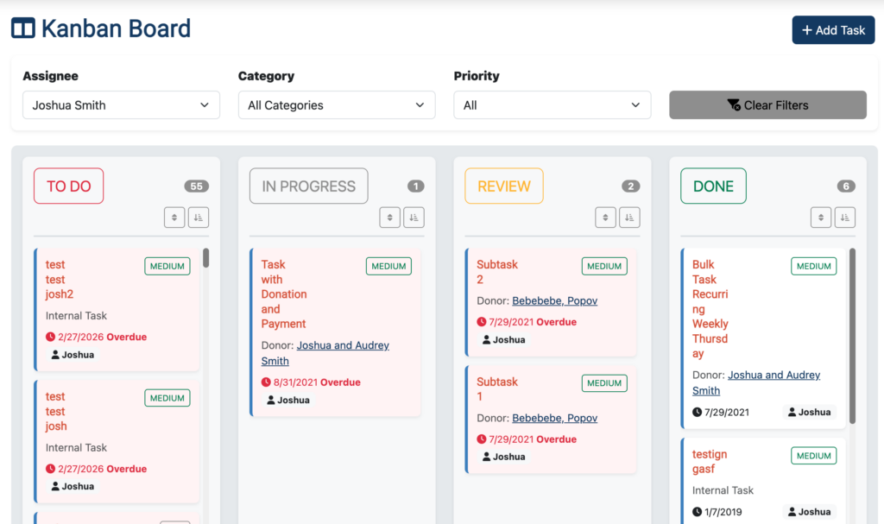Open the Assignee dropdown
The image size is (884, 524).
point(121,104)
